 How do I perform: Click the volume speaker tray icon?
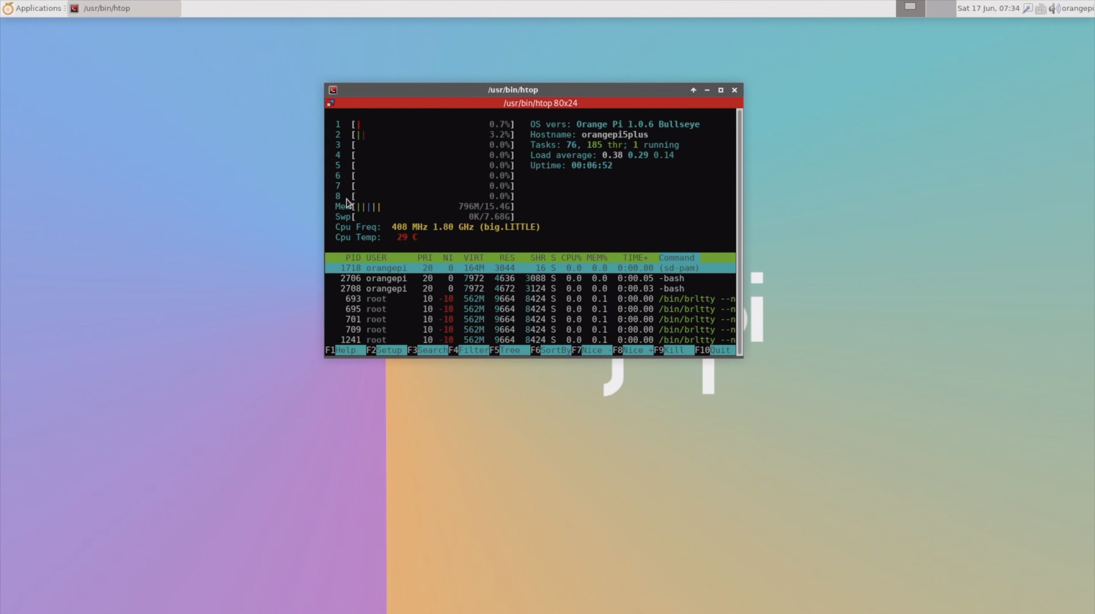1054,8
